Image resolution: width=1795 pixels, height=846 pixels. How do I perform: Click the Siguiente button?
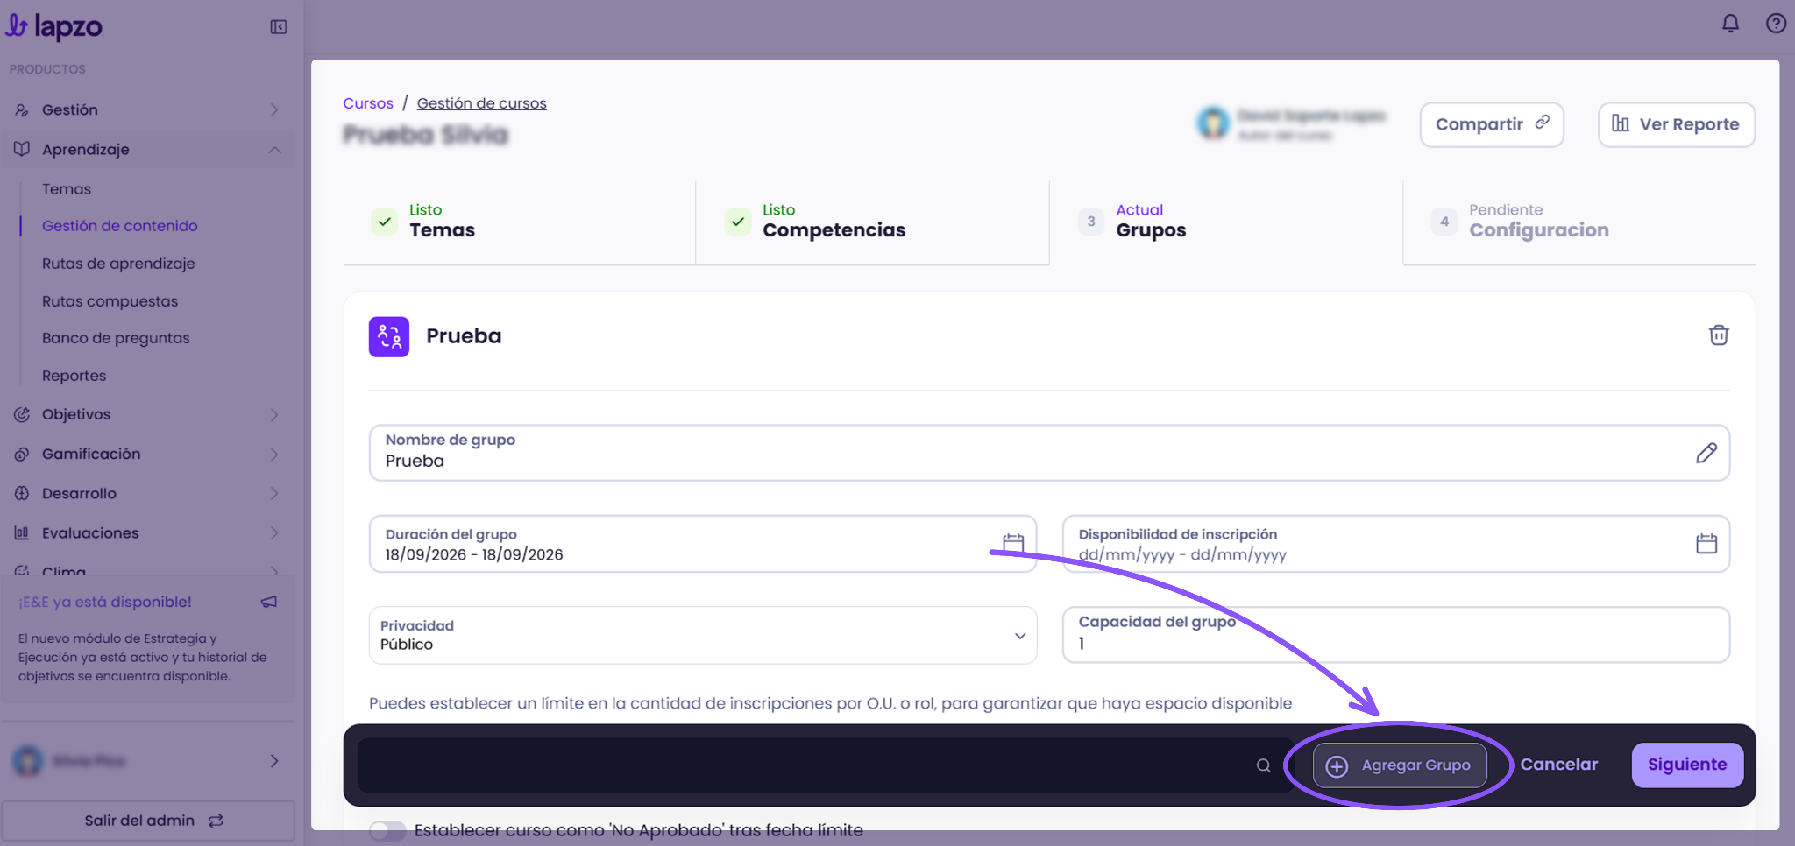1687,765
